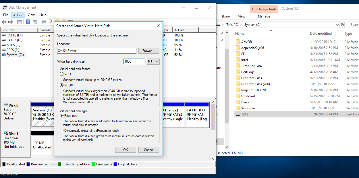The width and height of the screenshot is (359, 178).
Task: Open Help via the blue question mark icon
Action: [x=28, y=22]
